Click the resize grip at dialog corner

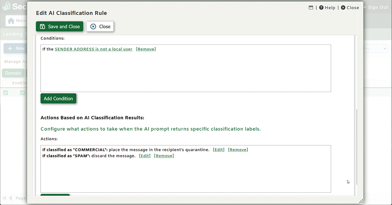pyautogui.click(x=361, y=201)
